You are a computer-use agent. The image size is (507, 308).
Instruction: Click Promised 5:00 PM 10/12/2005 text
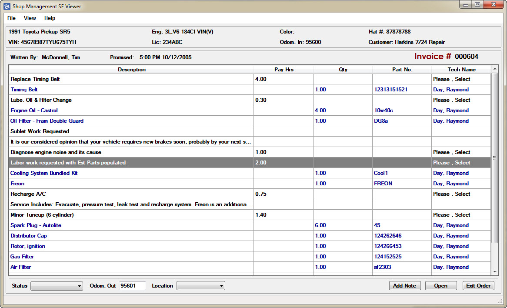[x=151, y=57]
